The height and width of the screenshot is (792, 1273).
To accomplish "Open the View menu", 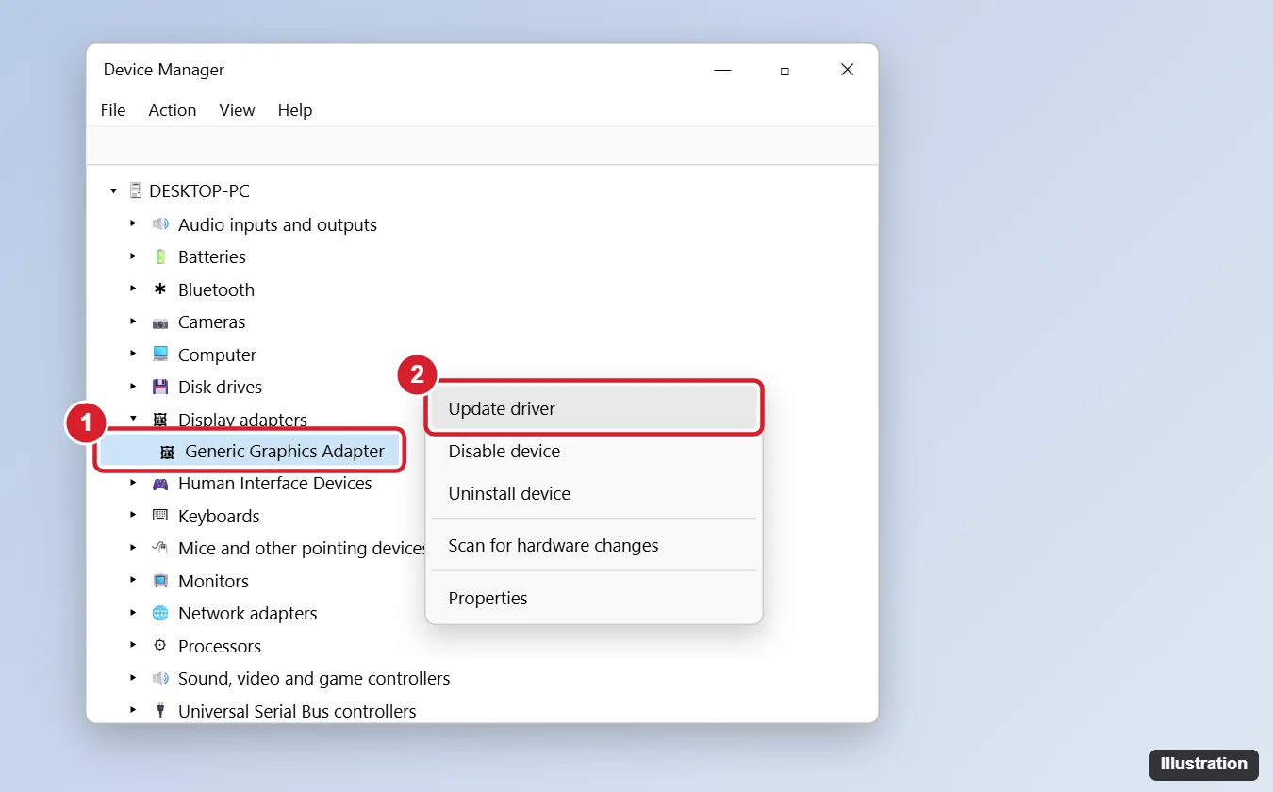I will (237, 110).
